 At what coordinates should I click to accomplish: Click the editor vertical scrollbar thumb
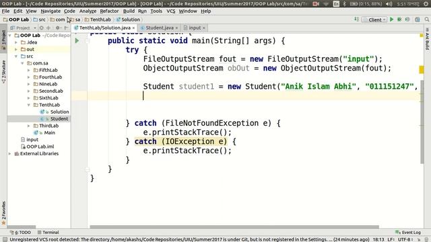pos(422,121)
